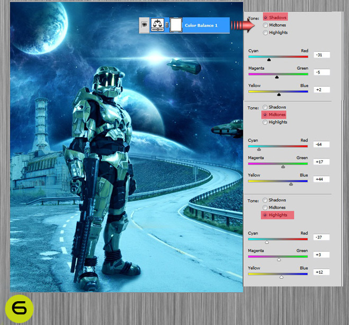Select the Color Balance 1 layer name
This screenshot has height=325, width=349.
[201, 25]
